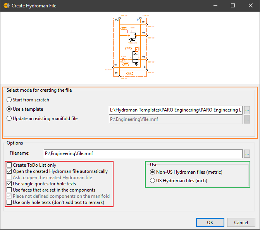
Task: Click the Cancel button
Action: (x=241, y=222)
